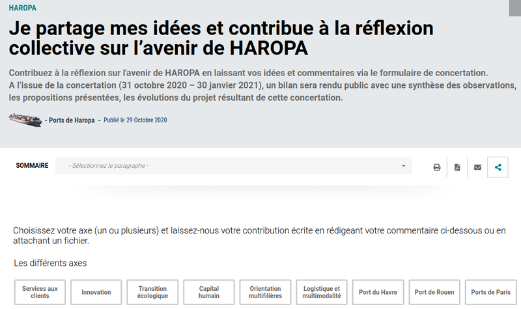The height and width of the screenshot is (309, 521).
Task: Toggle the 'Innovation' axis
Action: [96, 292]
